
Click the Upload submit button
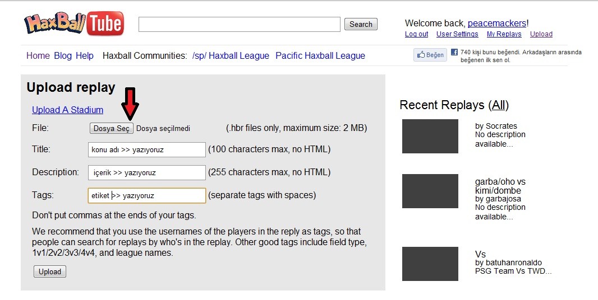coord(50,271)
